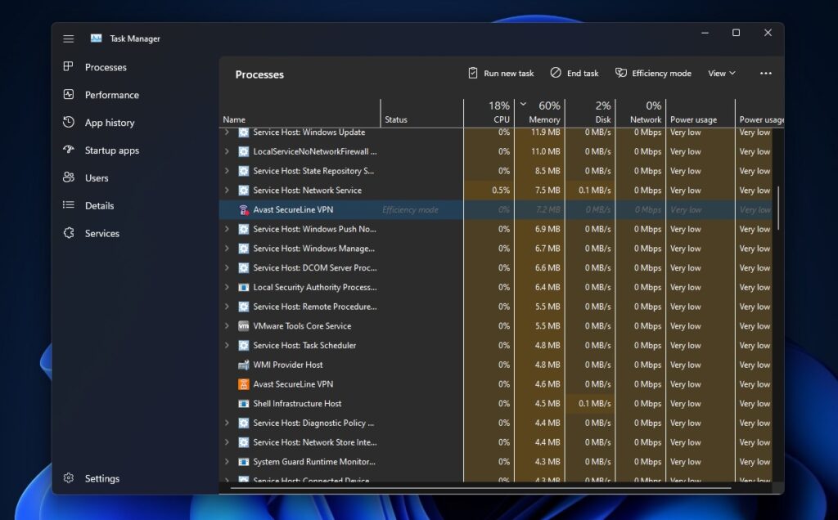Open the navigation hamburger menu

tap(68, 38)
